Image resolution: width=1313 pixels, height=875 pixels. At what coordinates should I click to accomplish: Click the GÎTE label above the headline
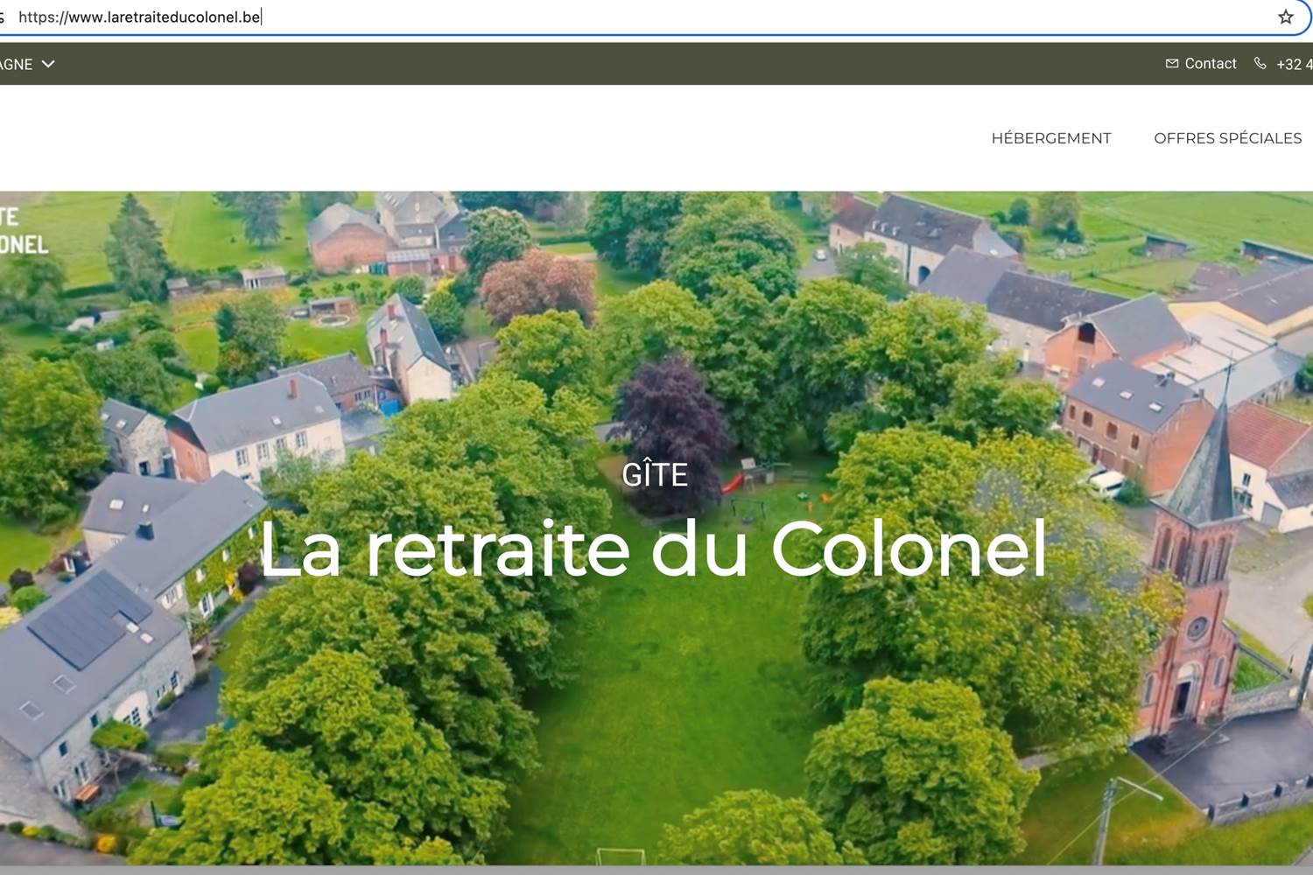click(655, 474)
